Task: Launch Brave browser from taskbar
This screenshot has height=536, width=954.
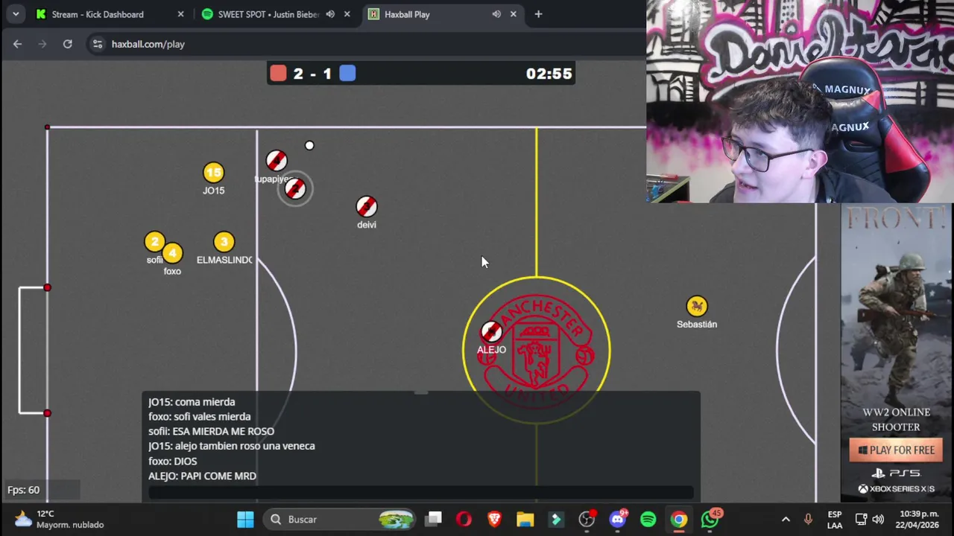Action: (x=494, y=519)
